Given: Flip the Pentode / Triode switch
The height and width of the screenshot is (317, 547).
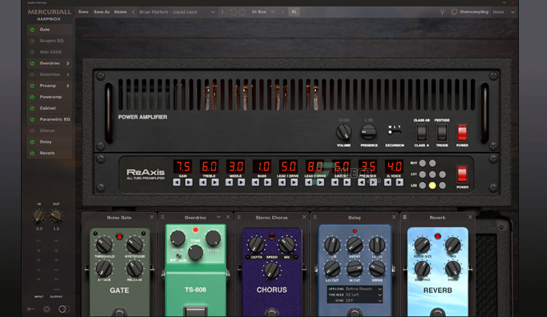Looking at the screenshot, I should click(x=442, y=132).
